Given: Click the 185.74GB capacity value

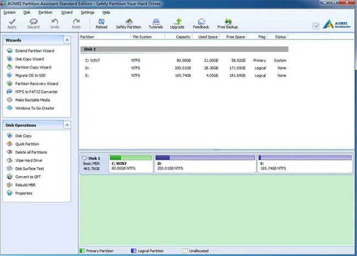Looking at the screenshot, I should point(183,75).
